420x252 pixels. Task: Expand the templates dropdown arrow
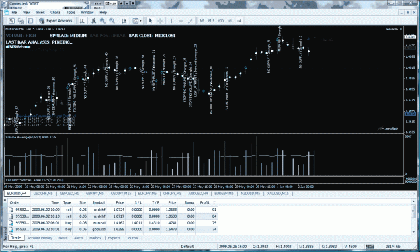(x=140, y=21)
